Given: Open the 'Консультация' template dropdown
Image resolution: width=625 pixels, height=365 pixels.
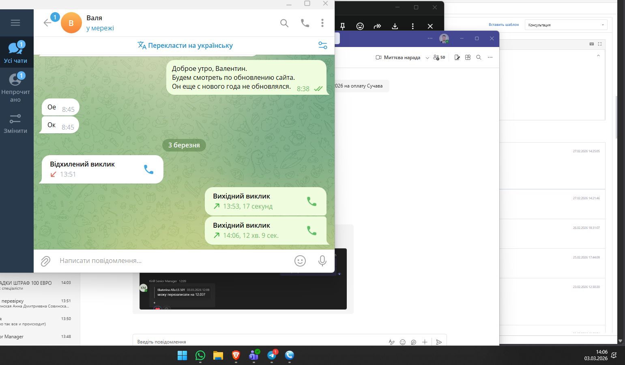Looking at the screenshot, I should 566,25.
